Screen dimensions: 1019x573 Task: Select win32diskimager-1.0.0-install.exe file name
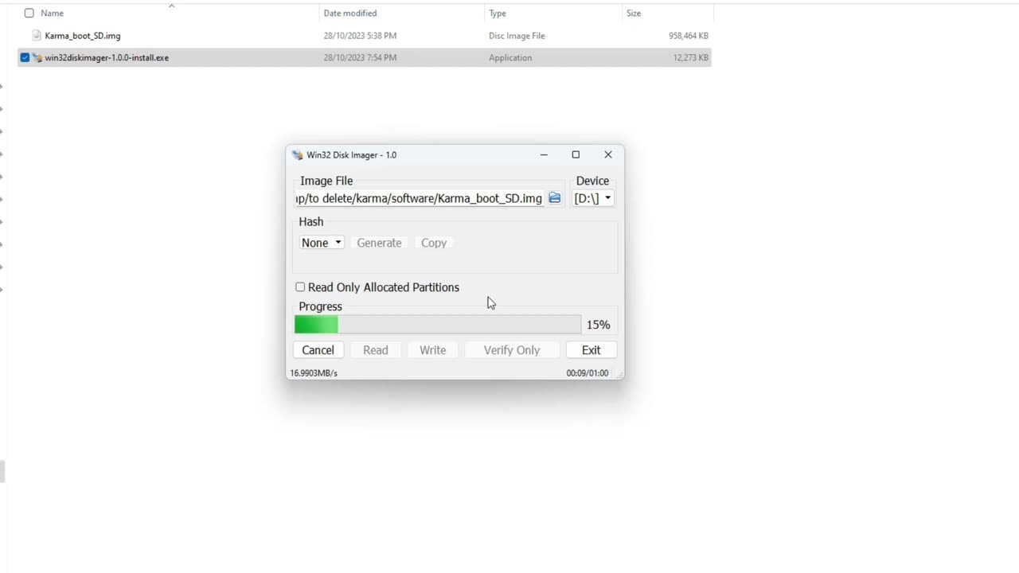coord(107,57)
